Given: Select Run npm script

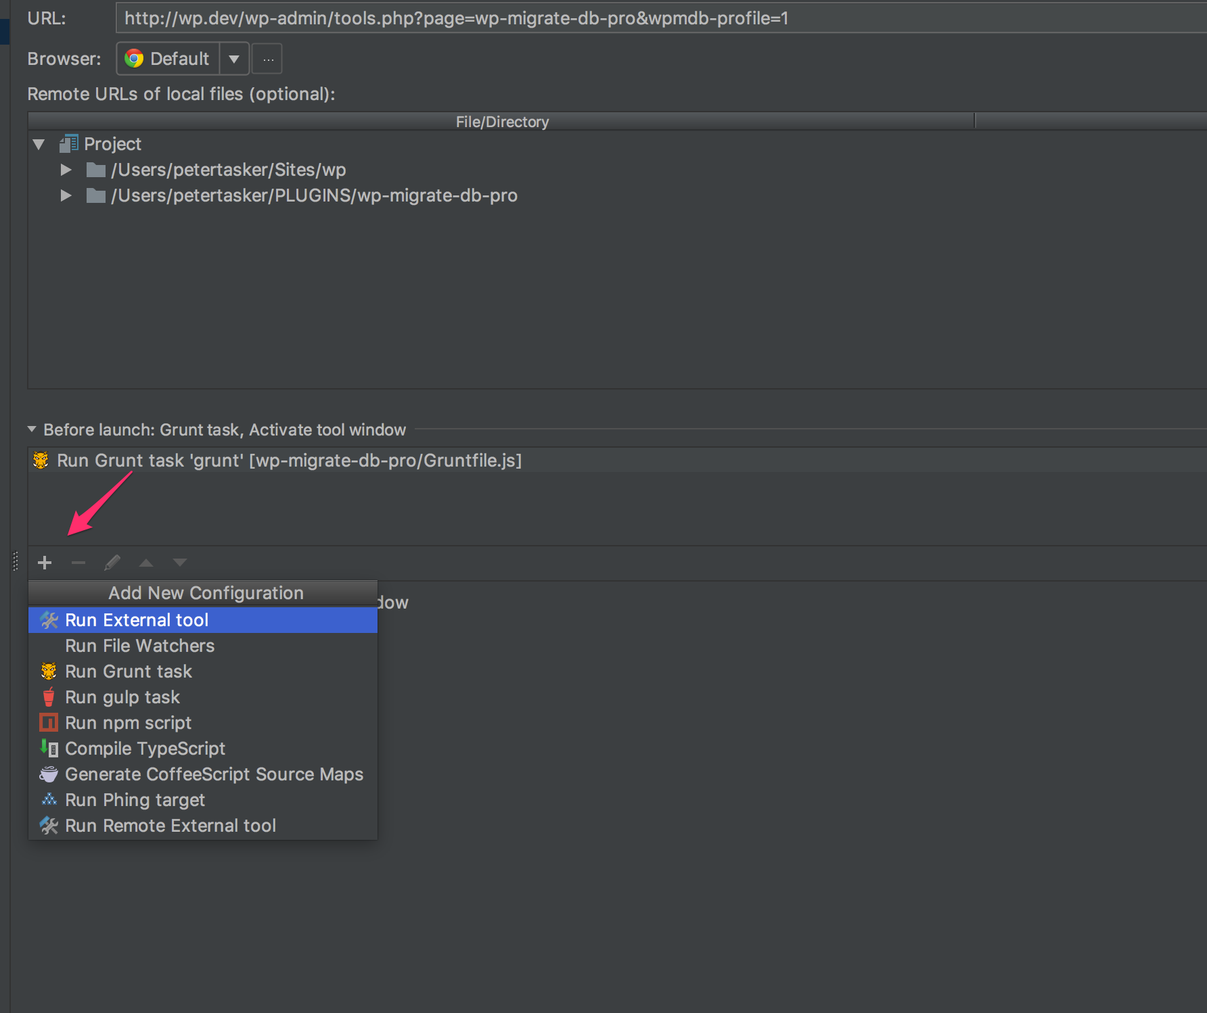Looking at the screenshot, I should [x=203, y=723].
